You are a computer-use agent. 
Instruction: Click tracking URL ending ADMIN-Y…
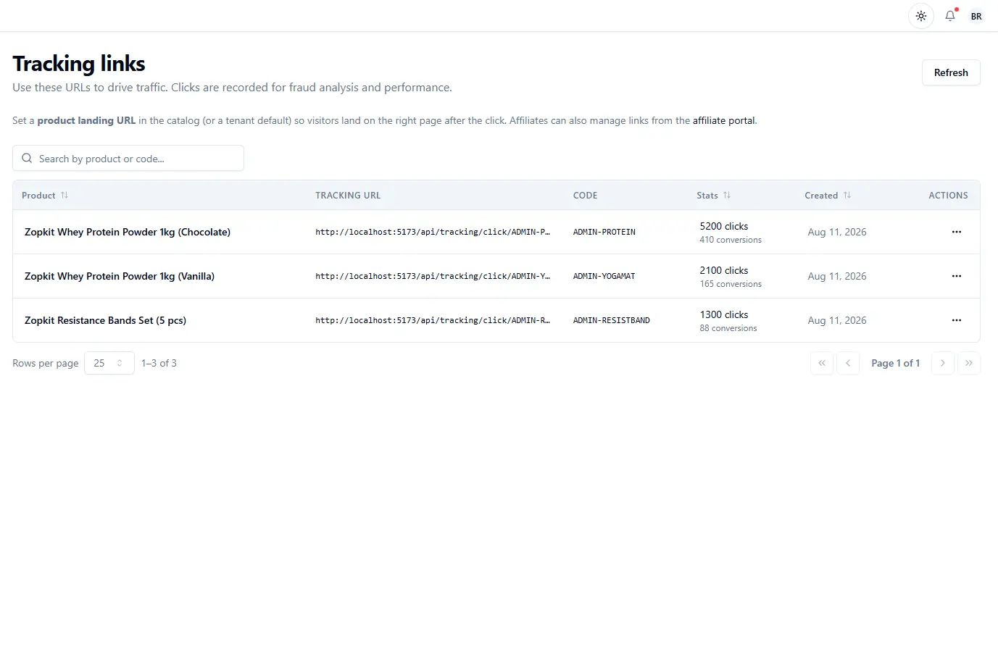pos(433,276)
